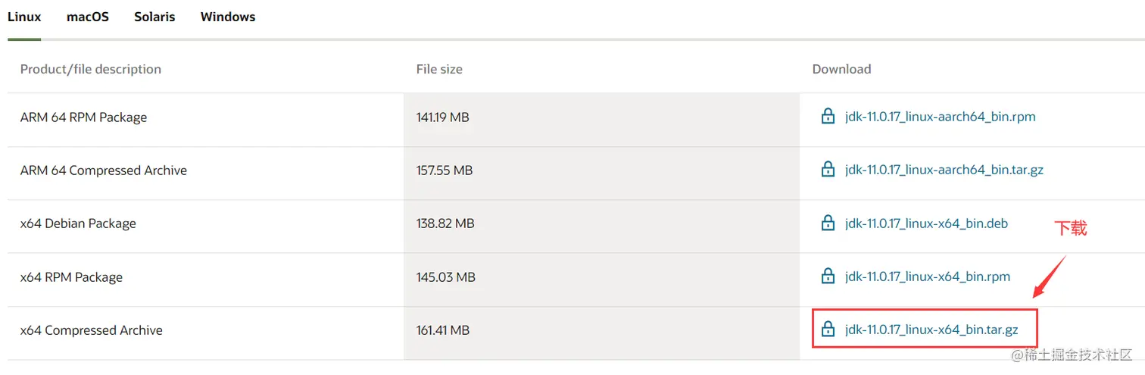1145x375 pixels.
Task: Click the 161.41 MB file size cell
Action: [443, 330]
